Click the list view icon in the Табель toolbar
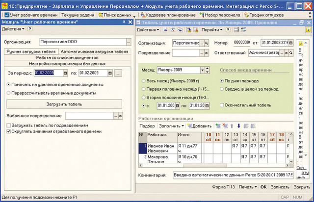The width and height of the screenshot is (314, 202). [x=236, y=30]
